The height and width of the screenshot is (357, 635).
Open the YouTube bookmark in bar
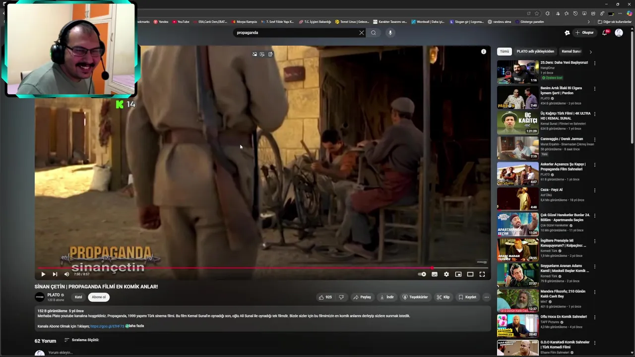pyautogui.click(x=181, y=22)
